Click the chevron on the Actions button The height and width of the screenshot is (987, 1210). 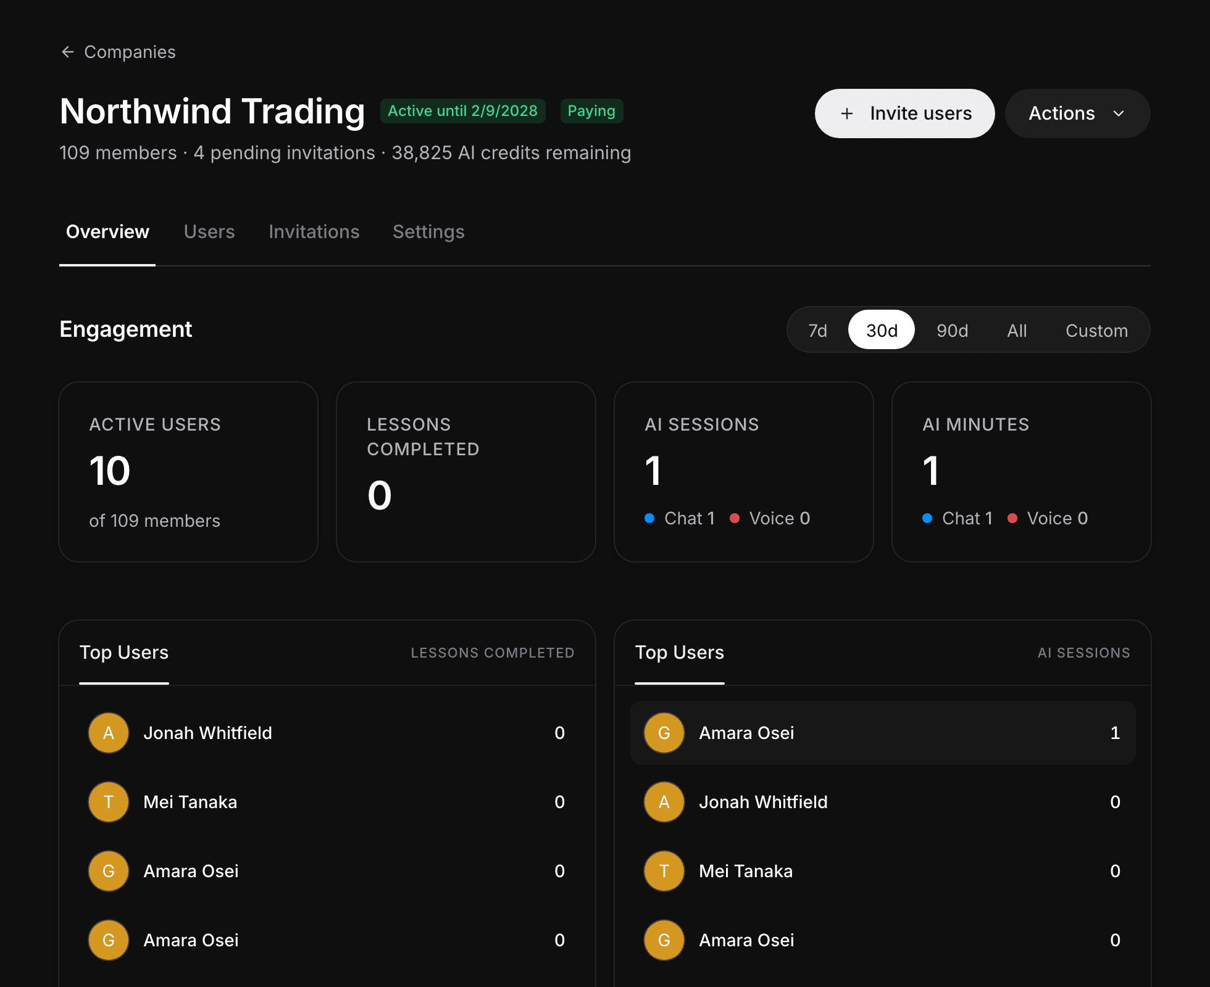(x=1119, y=114)
